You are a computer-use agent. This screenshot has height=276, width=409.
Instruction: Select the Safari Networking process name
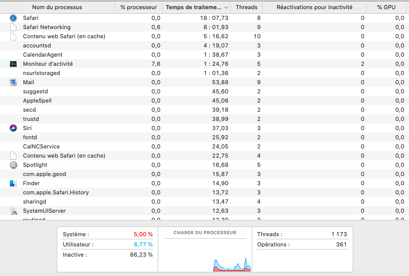pos(47,27)
